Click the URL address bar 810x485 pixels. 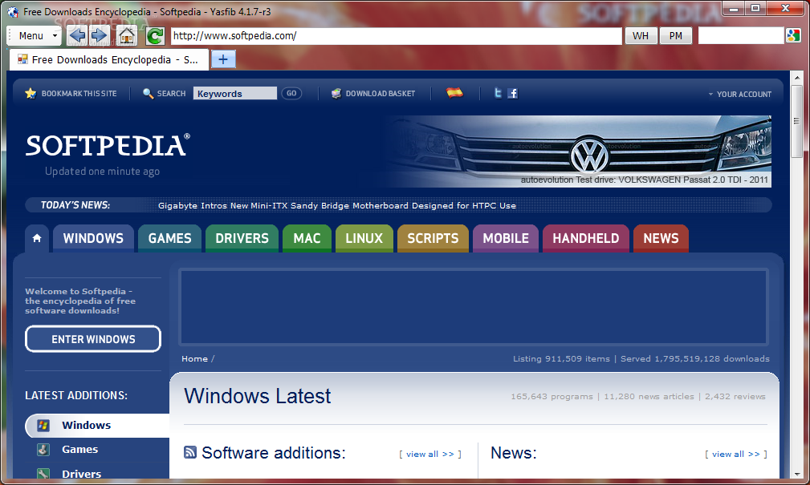(x=397, y=35)
